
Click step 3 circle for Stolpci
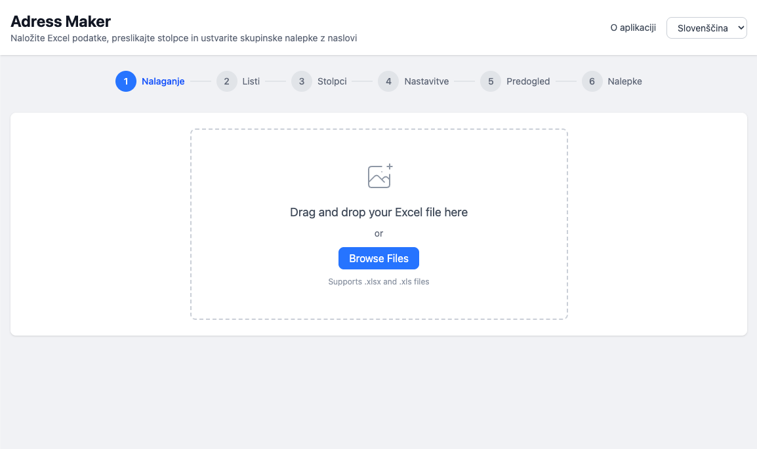click(x=302, y=81)
